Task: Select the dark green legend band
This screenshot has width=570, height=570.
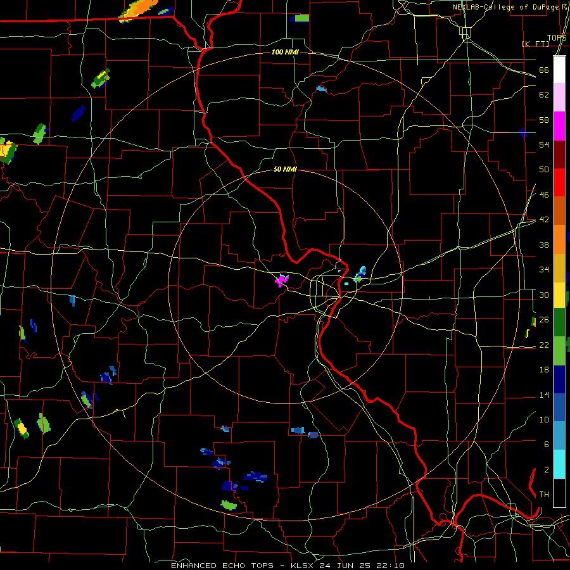Action: (x=559, y=322)
